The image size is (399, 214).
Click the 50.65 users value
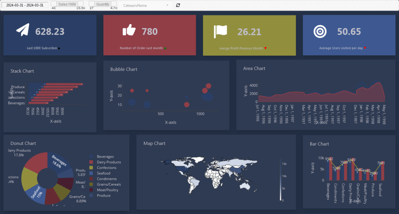tap(349, 32)
